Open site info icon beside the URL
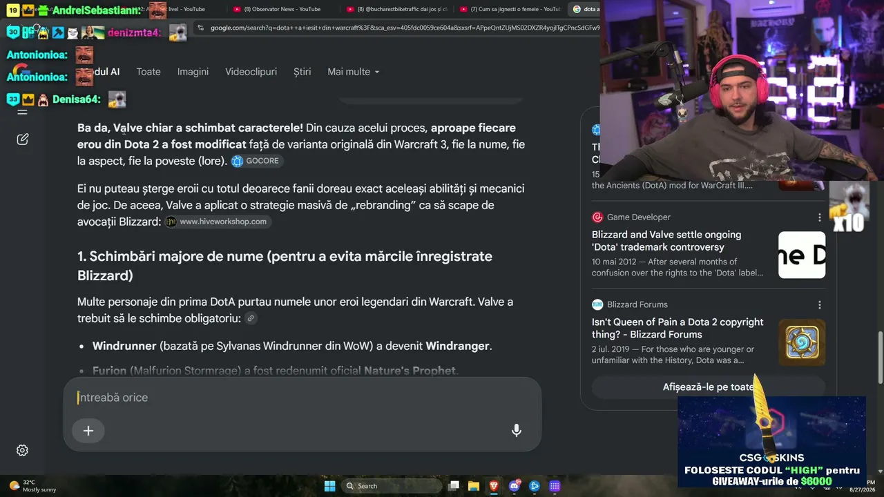Image resolution: width=884 pixels, height=497 pixels. click(x=200, y=28)
